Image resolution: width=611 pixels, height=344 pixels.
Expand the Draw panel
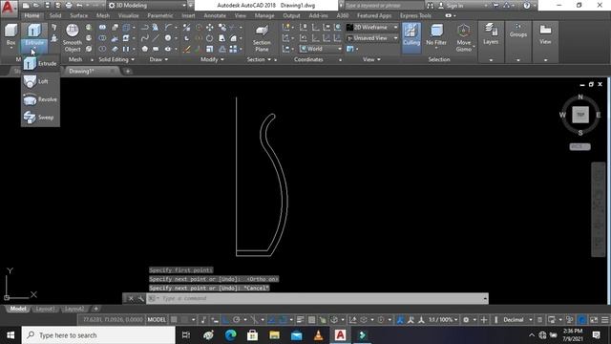click(158, 59)
